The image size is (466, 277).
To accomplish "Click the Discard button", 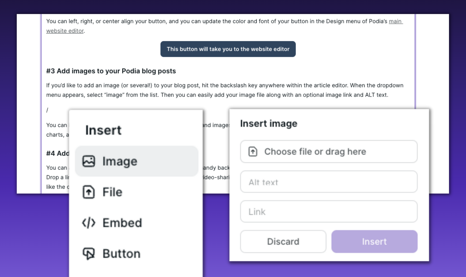I will pos(283,241).
